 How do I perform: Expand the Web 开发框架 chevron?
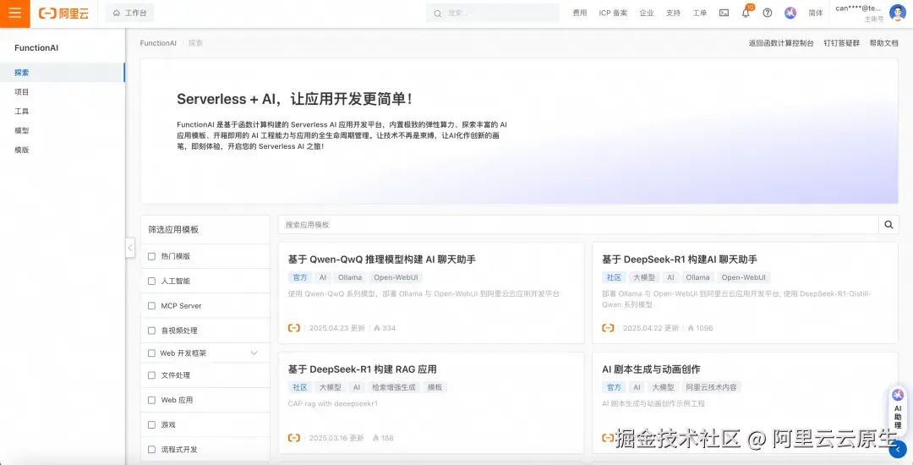tap(254, 353)
